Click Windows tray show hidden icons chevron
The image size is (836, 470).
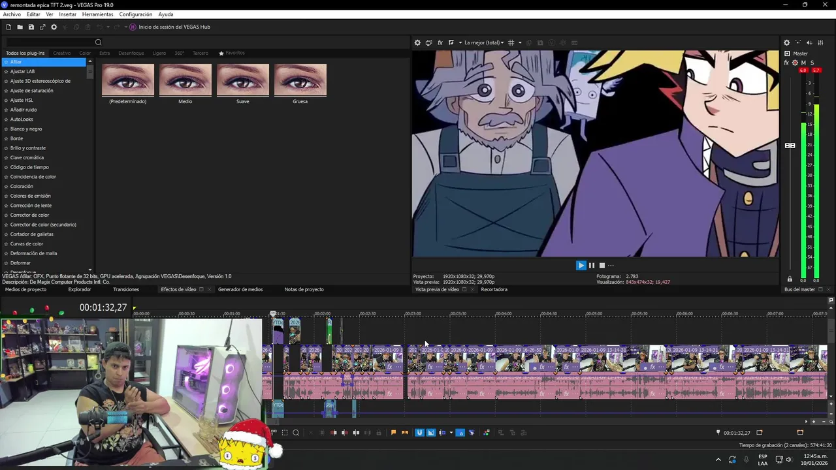coord(718,460)
